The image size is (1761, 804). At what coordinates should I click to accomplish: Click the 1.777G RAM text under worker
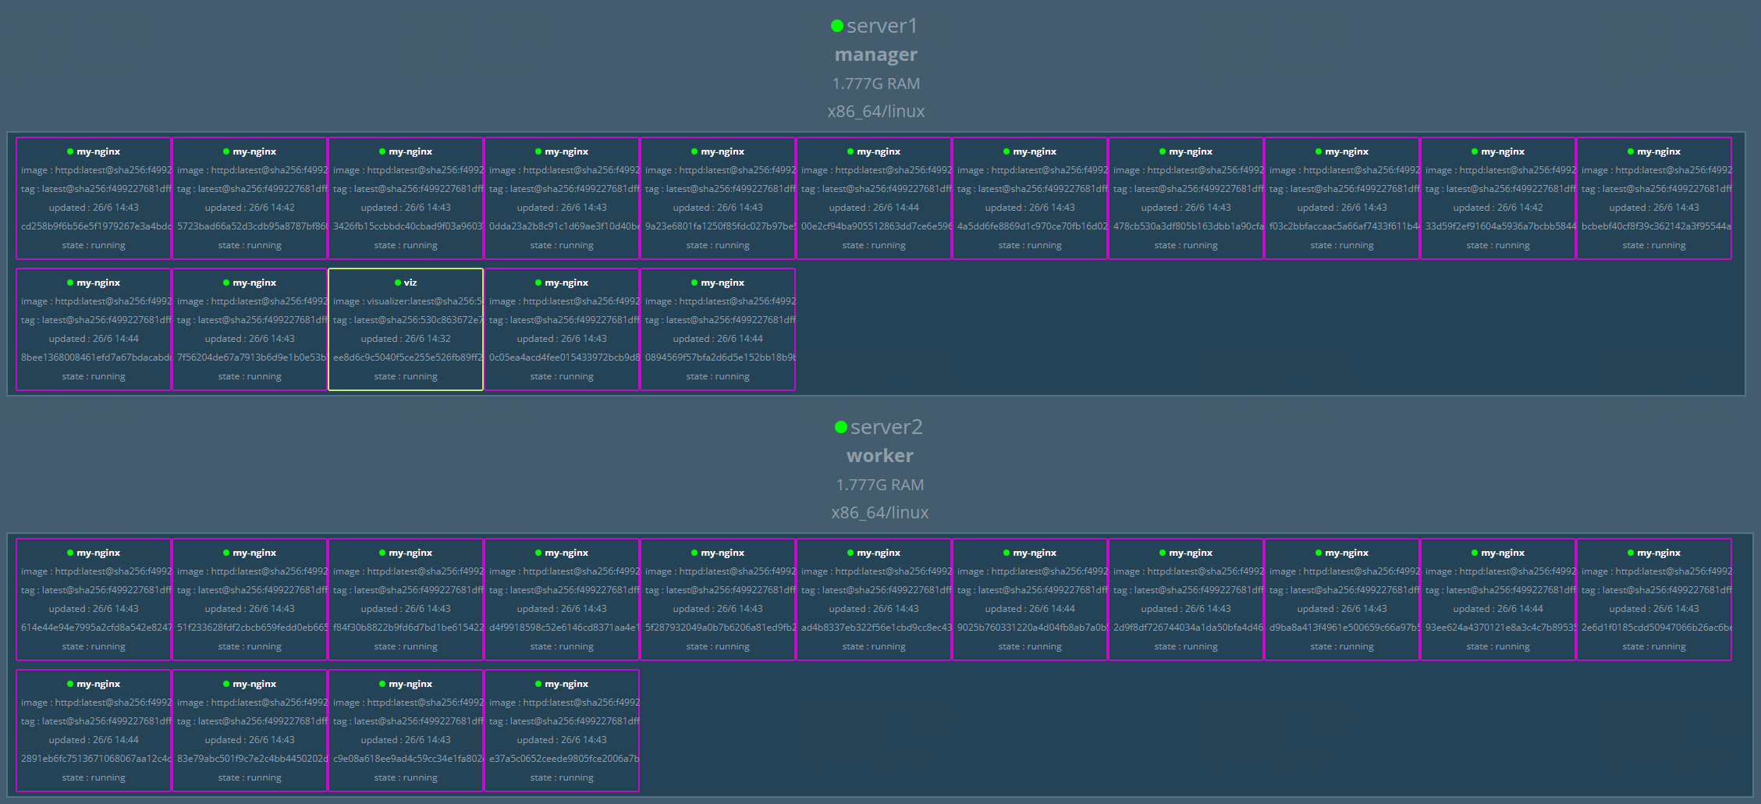pos(879,485)
